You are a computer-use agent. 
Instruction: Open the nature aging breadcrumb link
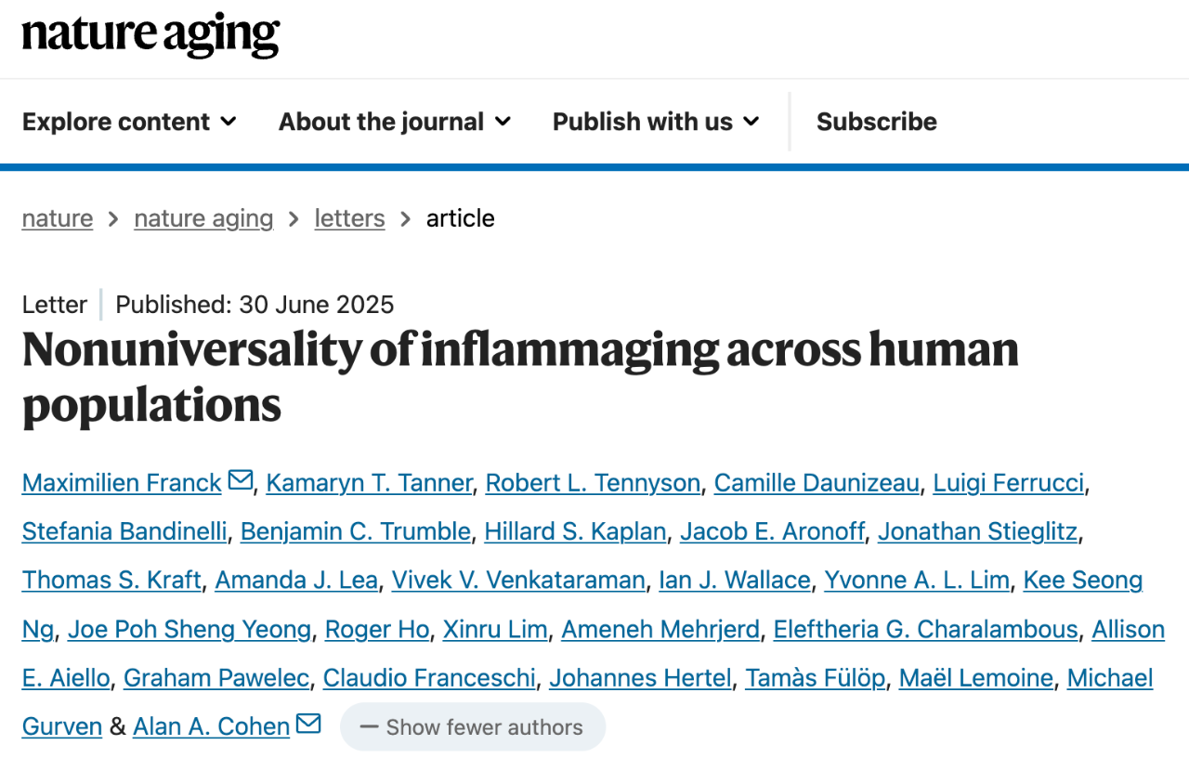(x=203, y=218)
